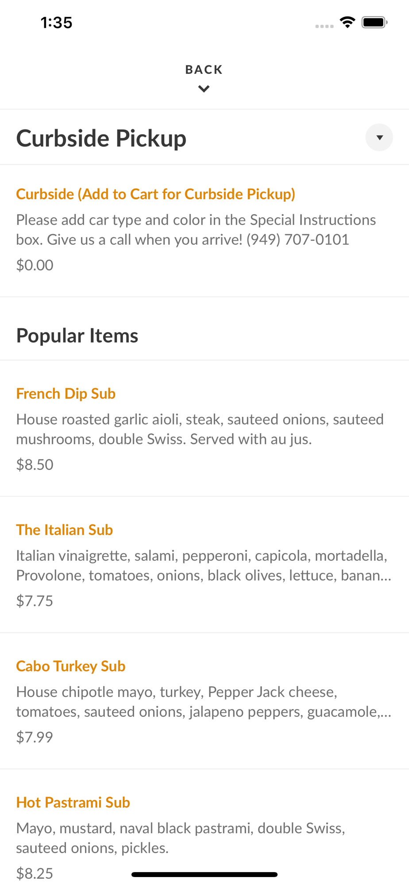Select Curbside (Add to Cart for Curbside Pickup)
Viewport: 409px width, 885px height.
point(156,194)
